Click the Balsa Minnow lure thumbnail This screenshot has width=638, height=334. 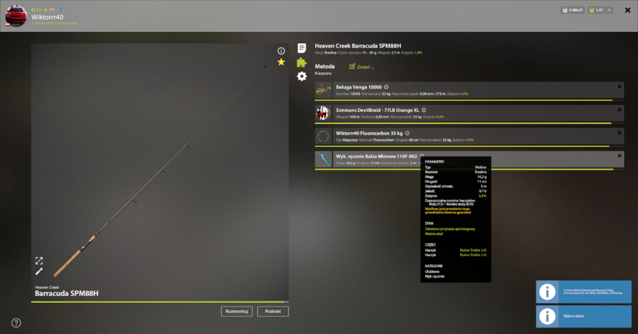pyautogui.click(x=323, y=160)
